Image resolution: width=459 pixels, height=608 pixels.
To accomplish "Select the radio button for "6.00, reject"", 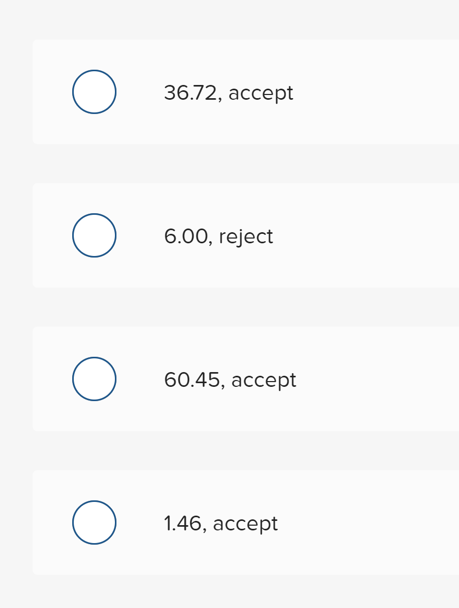I will coord(94,235).
